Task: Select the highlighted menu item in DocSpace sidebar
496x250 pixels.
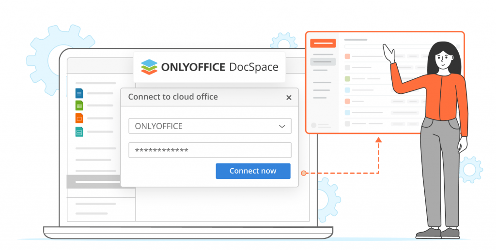Action: [x=323, y=62]
